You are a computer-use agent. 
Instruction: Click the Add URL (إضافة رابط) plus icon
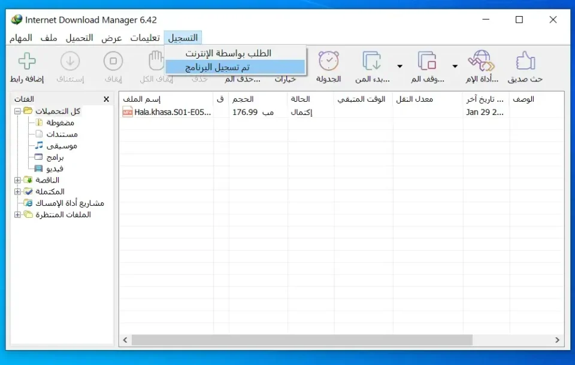pyautogui.click(x=26, y=62)
